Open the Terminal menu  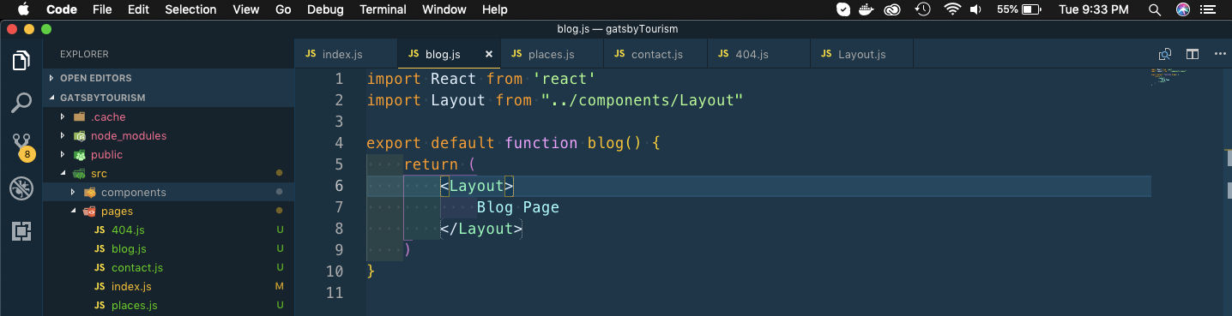[383, 9]
